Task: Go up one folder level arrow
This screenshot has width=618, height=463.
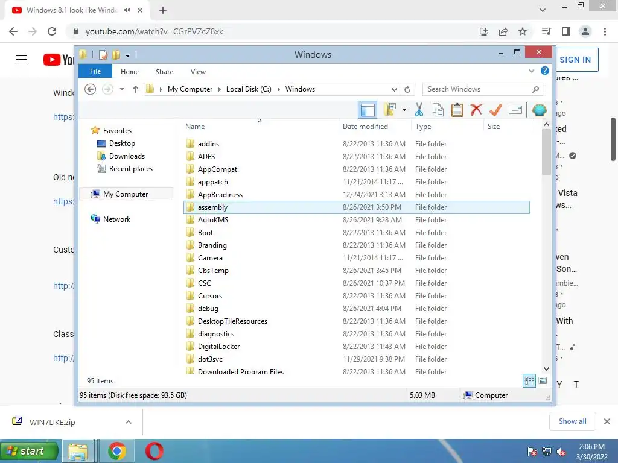Action: [x=136, y=89]
